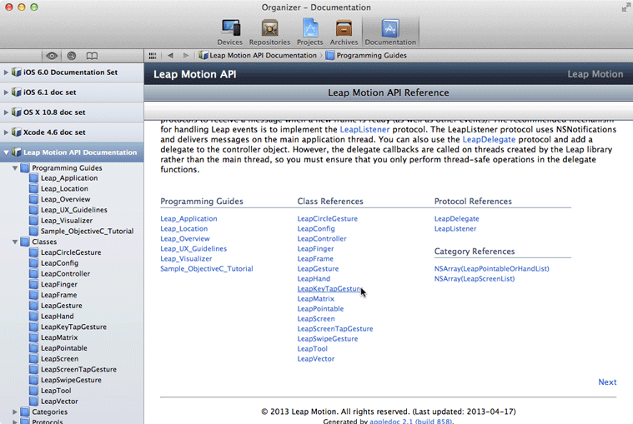
Task: Go to the Next page link
Action: click(607, 382)
